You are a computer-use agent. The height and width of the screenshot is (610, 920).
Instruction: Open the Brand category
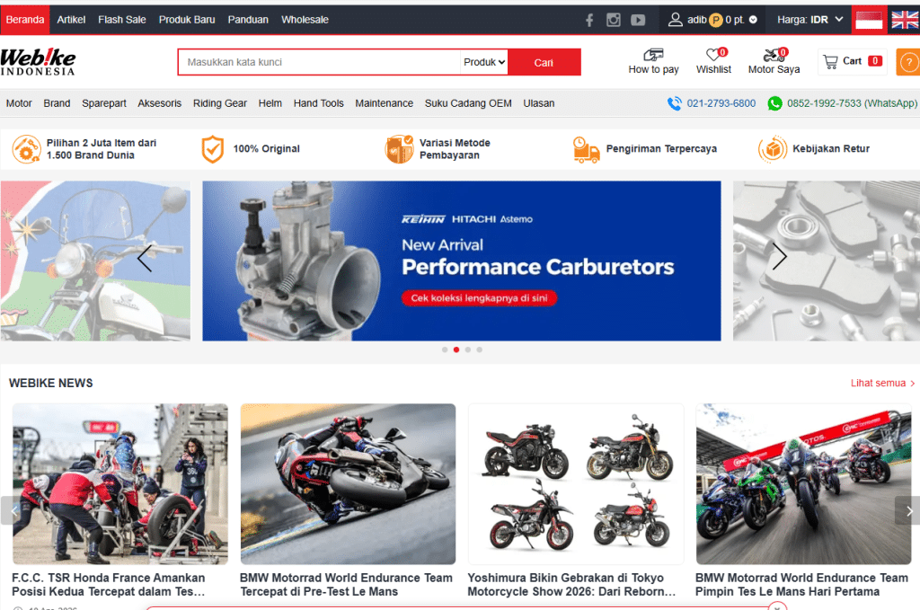57,103
